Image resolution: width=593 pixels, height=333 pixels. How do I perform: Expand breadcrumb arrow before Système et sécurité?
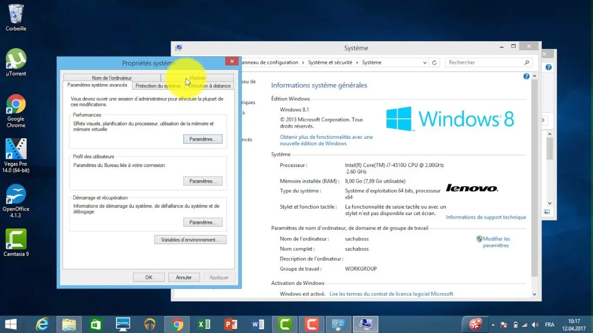[303, 62]
